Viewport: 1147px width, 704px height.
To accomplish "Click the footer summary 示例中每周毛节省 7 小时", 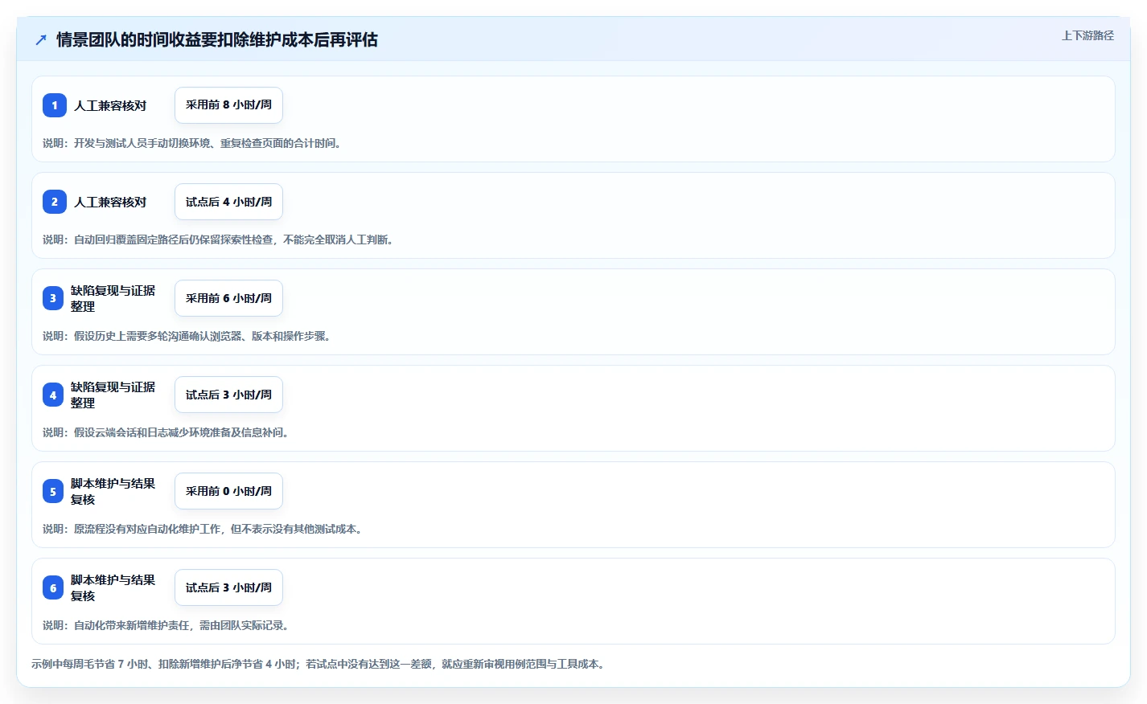I will [x=319, y=664].
